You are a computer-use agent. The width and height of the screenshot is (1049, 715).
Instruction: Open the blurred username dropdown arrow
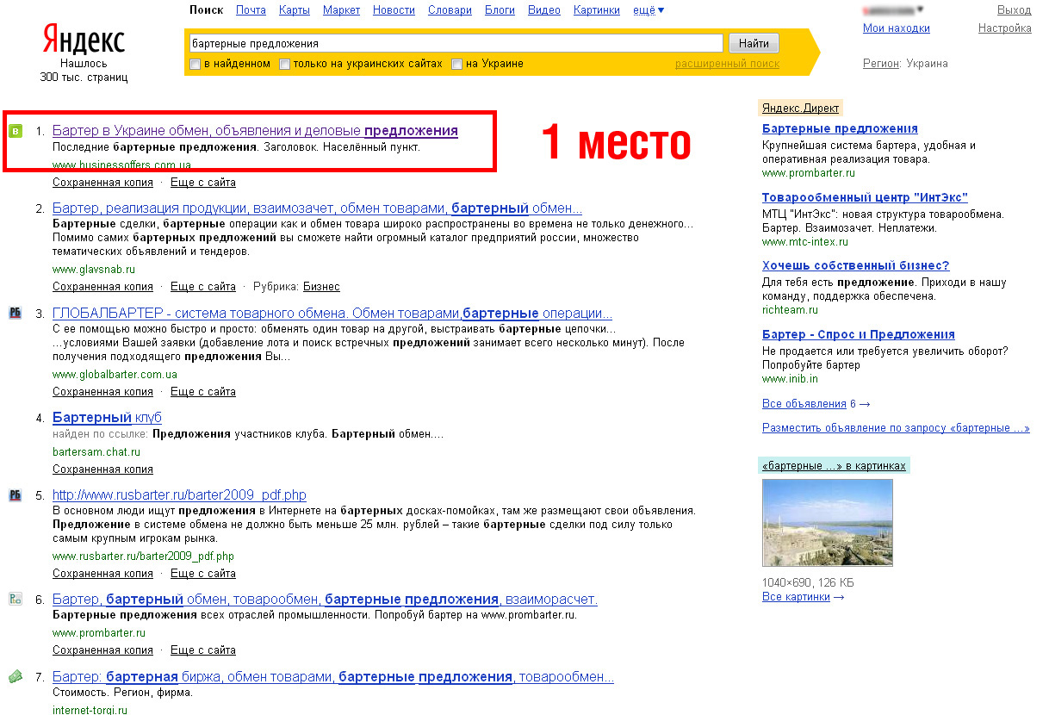click(x=921, y=10)
